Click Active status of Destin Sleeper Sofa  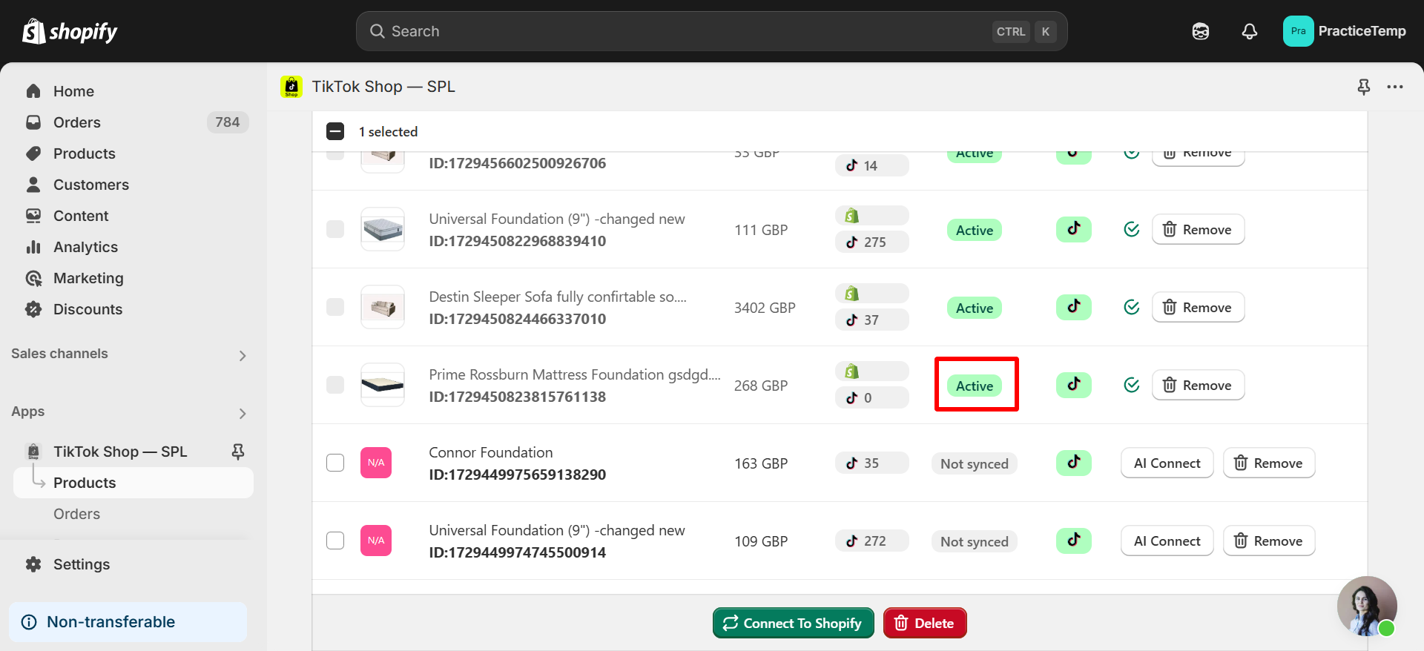(x=974, y=308)
